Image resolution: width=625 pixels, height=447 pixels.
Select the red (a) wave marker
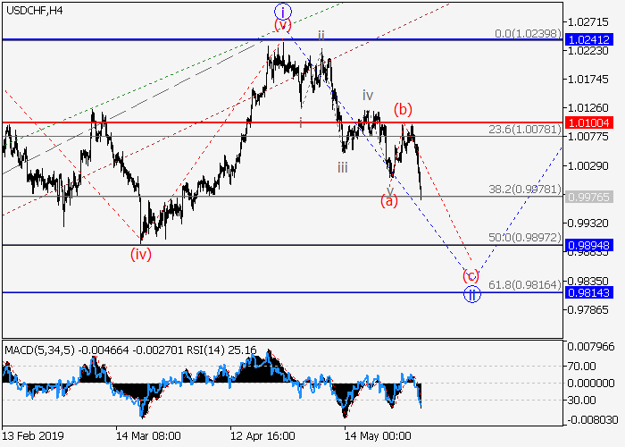click(x=388, y=201)
